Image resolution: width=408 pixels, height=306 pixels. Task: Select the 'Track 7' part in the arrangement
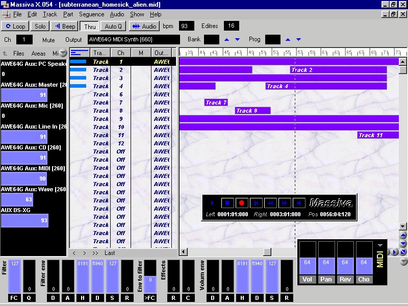[x=216, y=103]
